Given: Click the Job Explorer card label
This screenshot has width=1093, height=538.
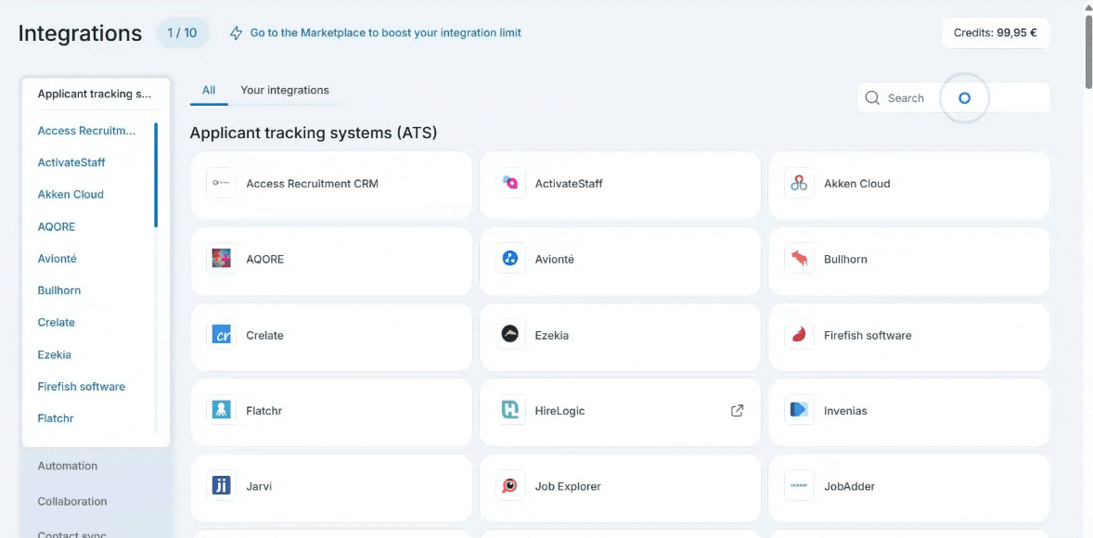Looking at the screenshot, I should pos(568,486).
